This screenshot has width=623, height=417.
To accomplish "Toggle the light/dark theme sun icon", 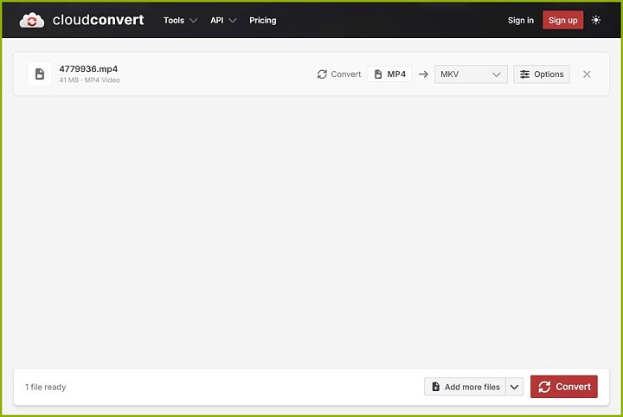I will 595,20.
